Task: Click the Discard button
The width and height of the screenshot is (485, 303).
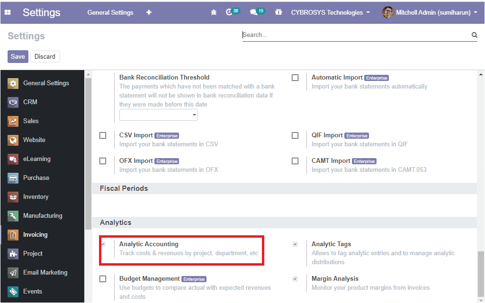Action: click(x=45, y=57)
